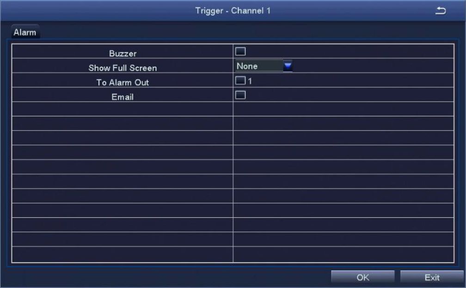Confirm settings with the OK button
This screenshot has height=288, width=466.
[x=363, y=277]
